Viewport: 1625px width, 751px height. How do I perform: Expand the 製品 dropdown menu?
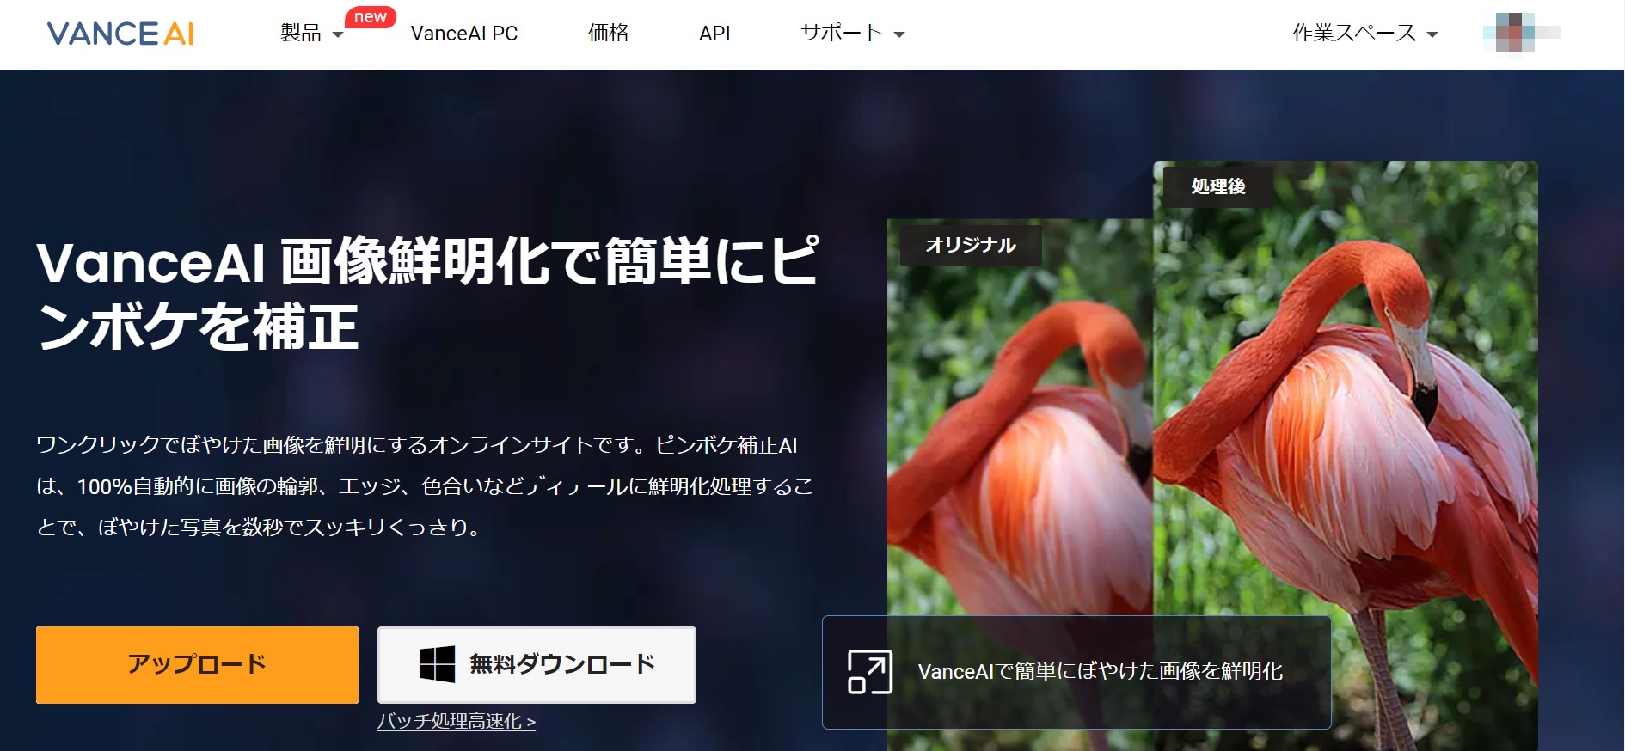point(312,34)
